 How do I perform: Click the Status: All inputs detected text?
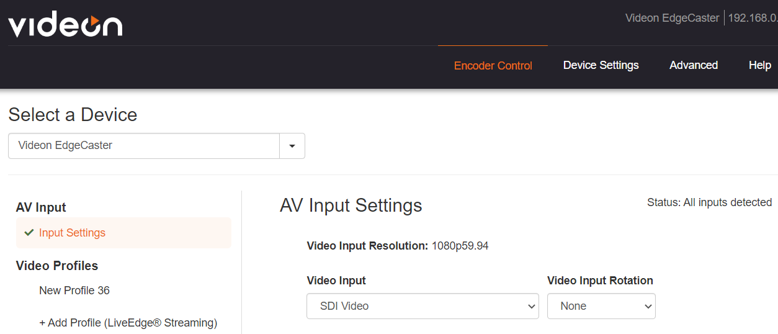coord(709,202)
